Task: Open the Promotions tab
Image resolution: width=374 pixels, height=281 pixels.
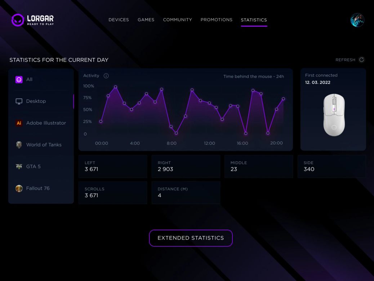Action: point(216,20)
